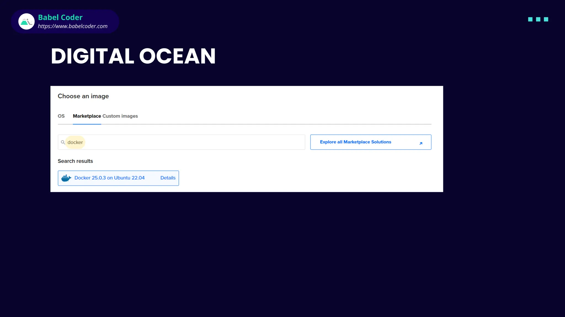
Task: Switch to the OS tab
Action: pos(61,116)
